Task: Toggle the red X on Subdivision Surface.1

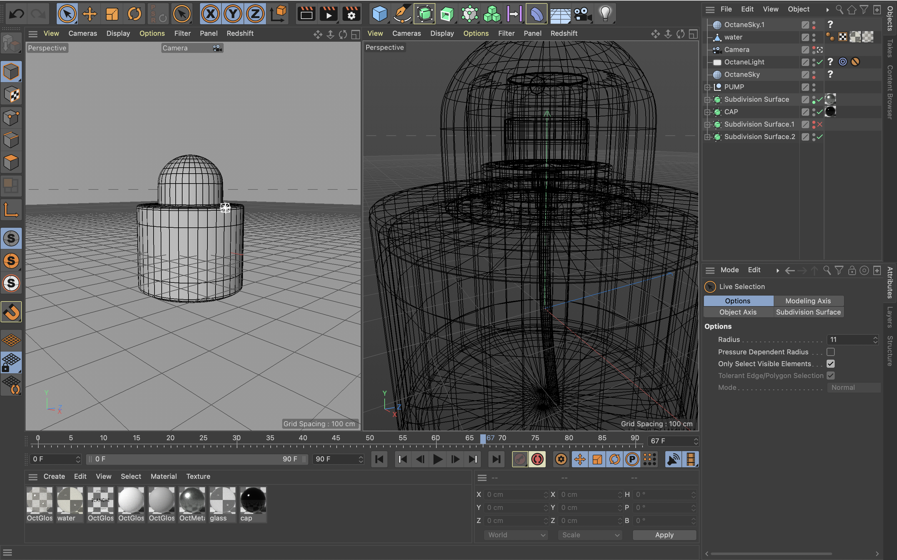Action: pyautogui.click(x=820, y=124)
